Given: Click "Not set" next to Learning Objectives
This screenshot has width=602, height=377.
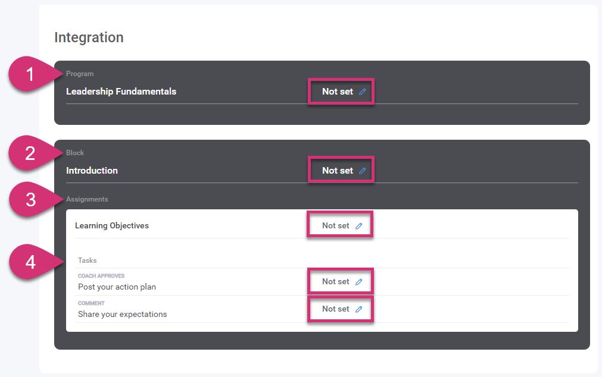Looking at the screenshot, I should (335, 226).
